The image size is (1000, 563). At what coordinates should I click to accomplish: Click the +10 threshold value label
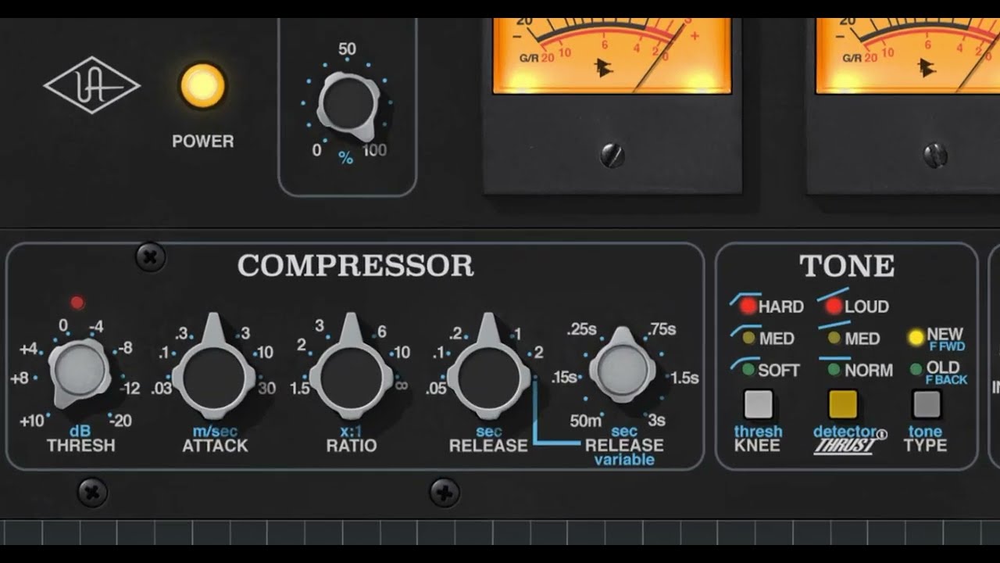click(x=33, y=421)
